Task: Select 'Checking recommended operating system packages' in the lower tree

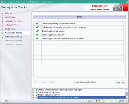Action: (60, 90)
